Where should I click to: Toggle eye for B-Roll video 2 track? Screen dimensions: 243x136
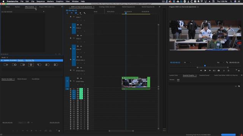[81, 57]
